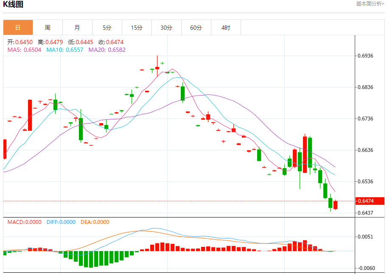The height and width of the screenshot is (274, 387).
Task: Click the MA20: 0.6582 label
Action: click(x=107, y=50)
